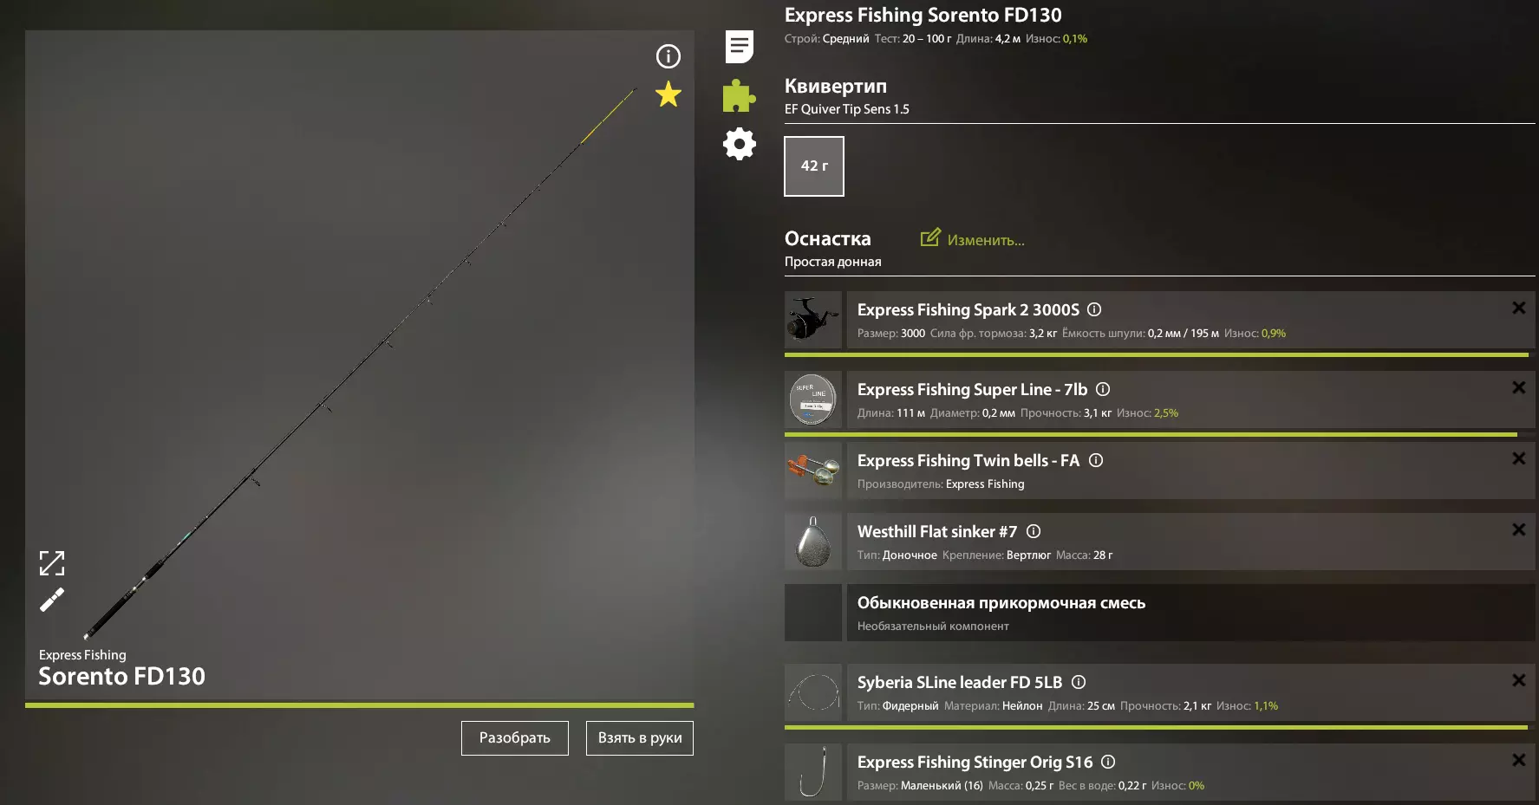Show info for Super Line 7lb
The image size is (1539, 805).
point(1103,389)
